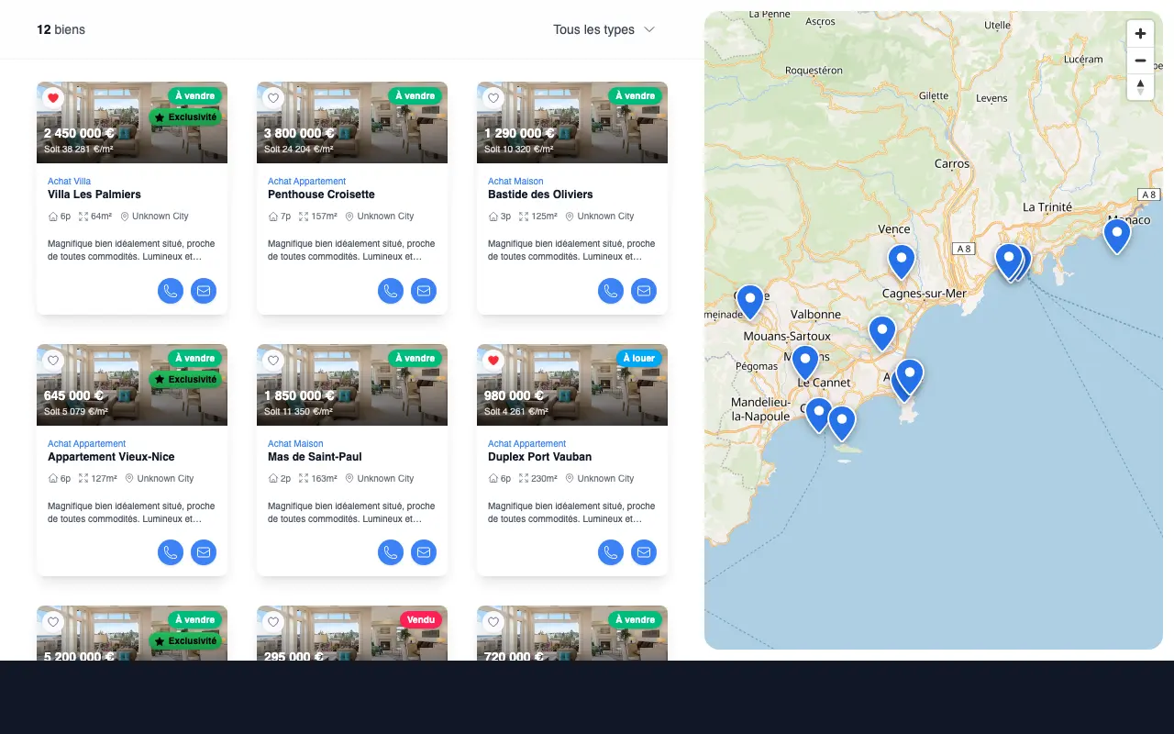The width and height of the screenshot is (1174, 734).
Task: Zoom out on the map
Action: click(x=1140, y=61)
